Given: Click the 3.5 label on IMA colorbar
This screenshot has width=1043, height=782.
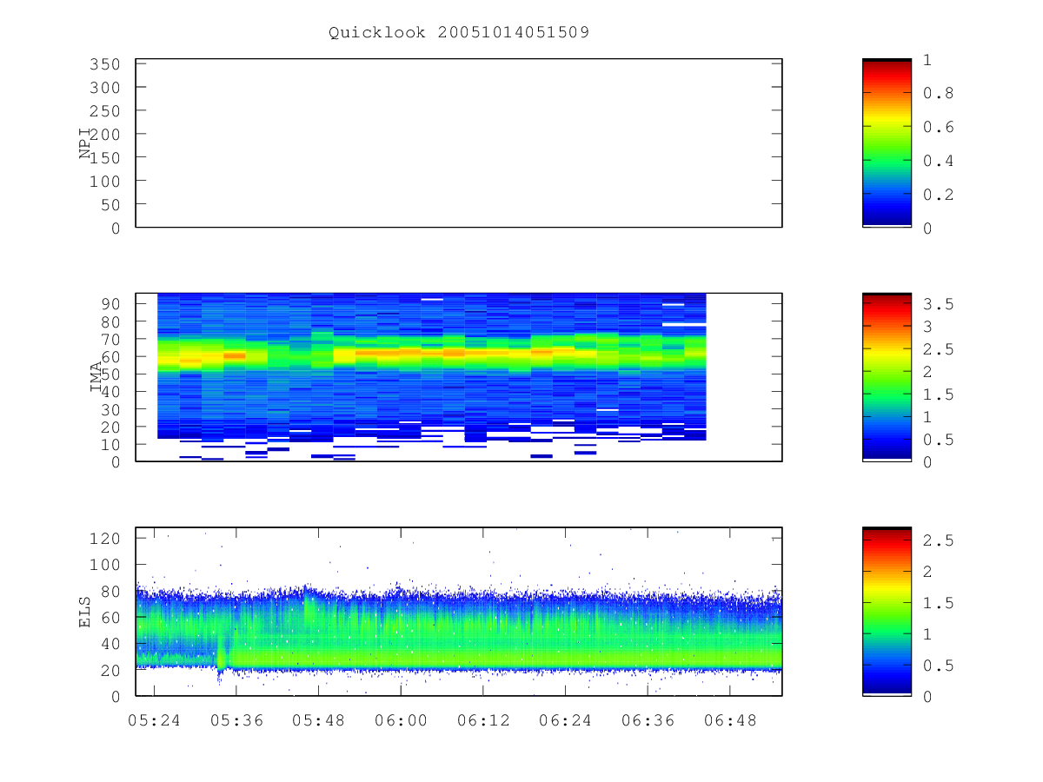Looking at the screenshot, I should [x=940, y=304].
